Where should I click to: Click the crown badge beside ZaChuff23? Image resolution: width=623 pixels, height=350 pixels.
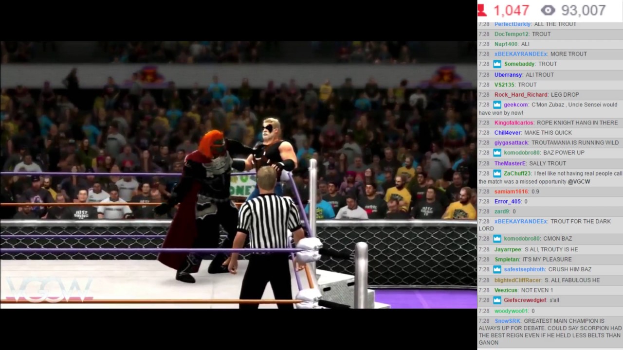coord(497,174)
